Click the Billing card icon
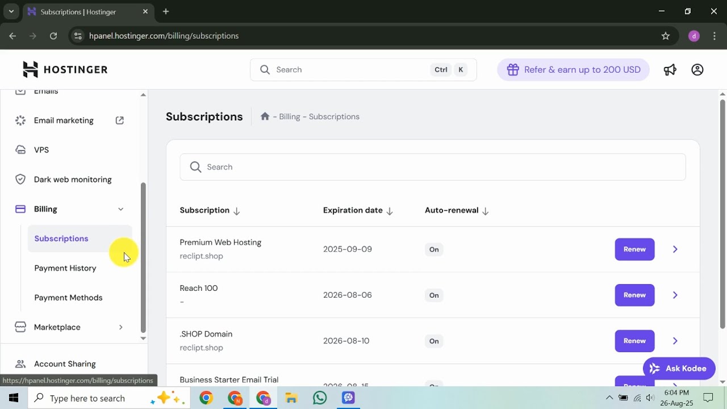The height and width of the screenshot is (409, 727). pyautogui.click(x=20, y=209)
